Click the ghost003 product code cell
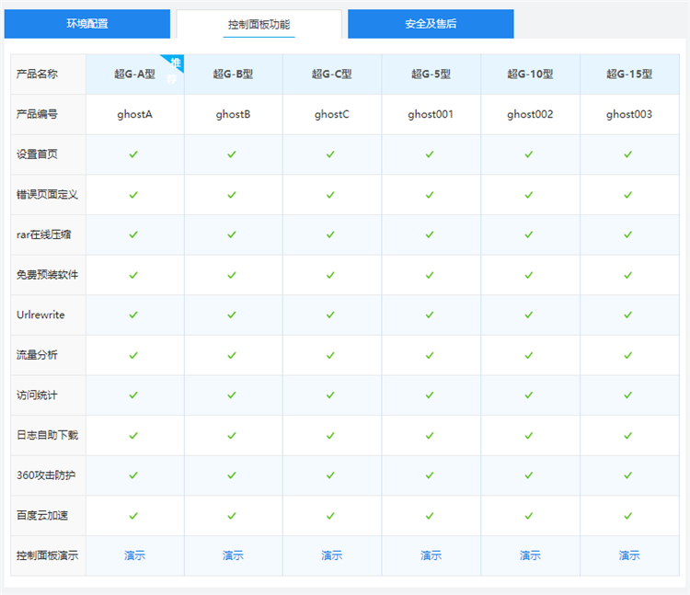 pos(629,115)
